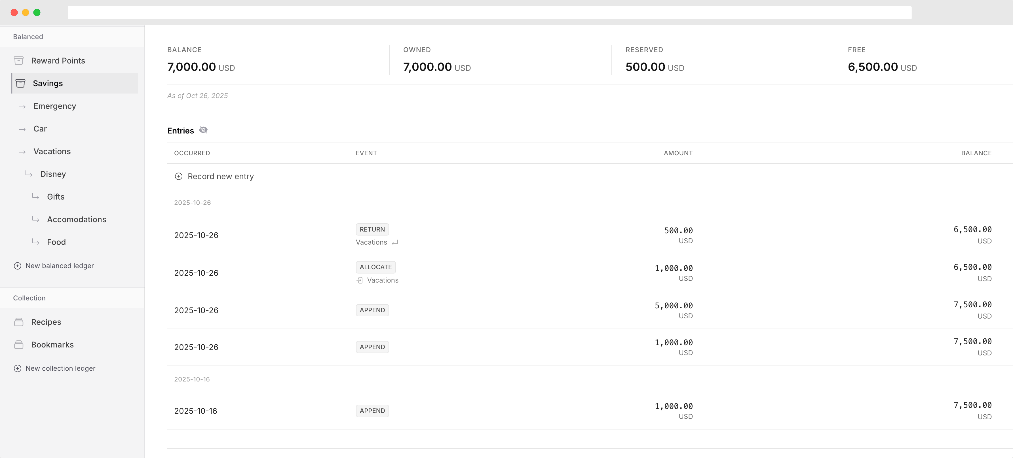Select the Vacations sub-ledger in sidebar

pyautogui.click(x=52, y=151)
